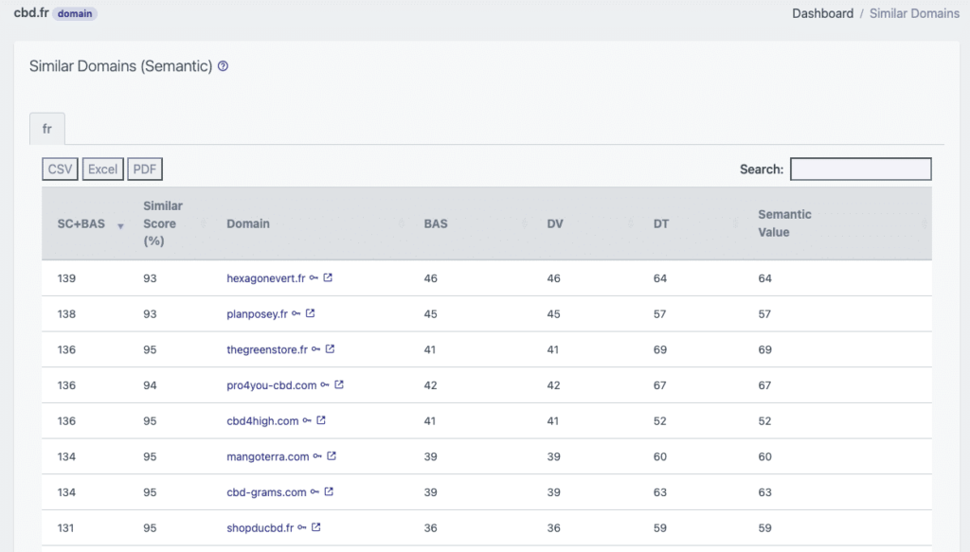Export the table as CSV

coord(59,169)
